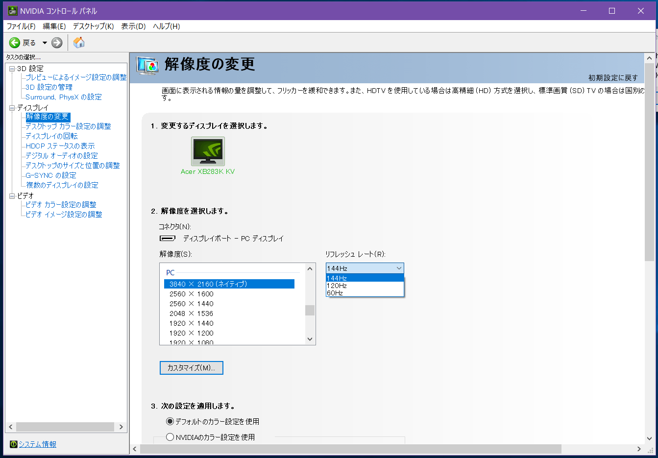
Task: Click the NVIDIA システム情報 icon
Action: [14, 444]
